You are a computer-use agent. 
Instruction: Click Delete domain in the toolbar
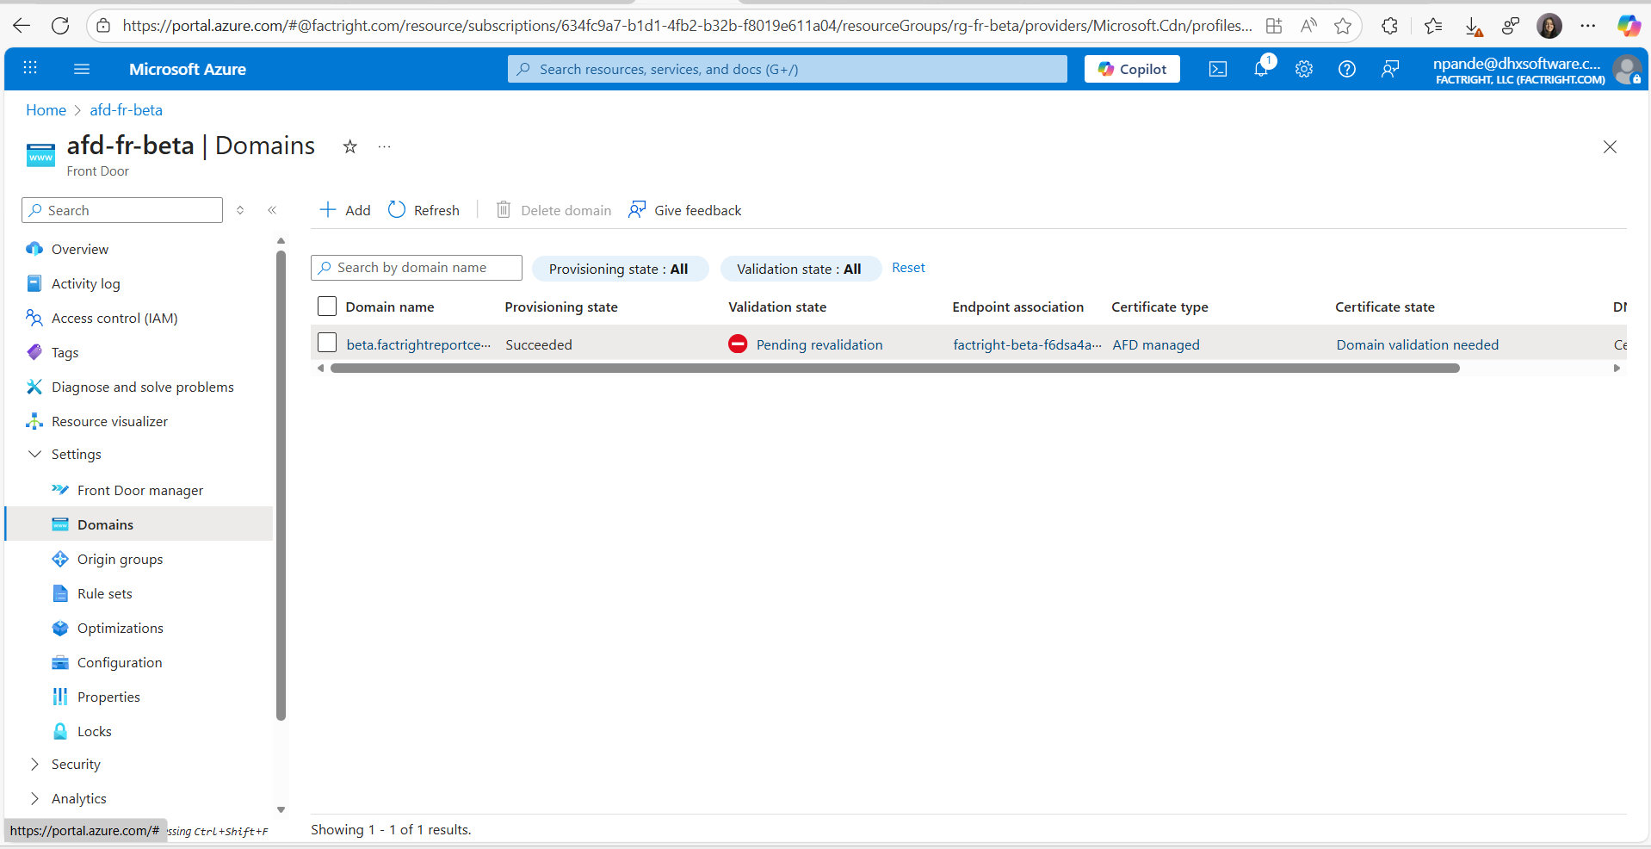point(553,210)
